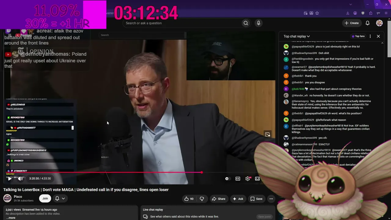Image resolution: width=391 pixels, height=220 pixels.
Task: Start voice search with the microphone icon
Action: (258, 23)
